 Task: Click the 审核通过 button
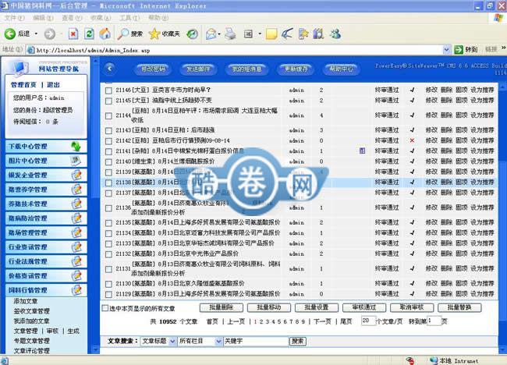363,307
